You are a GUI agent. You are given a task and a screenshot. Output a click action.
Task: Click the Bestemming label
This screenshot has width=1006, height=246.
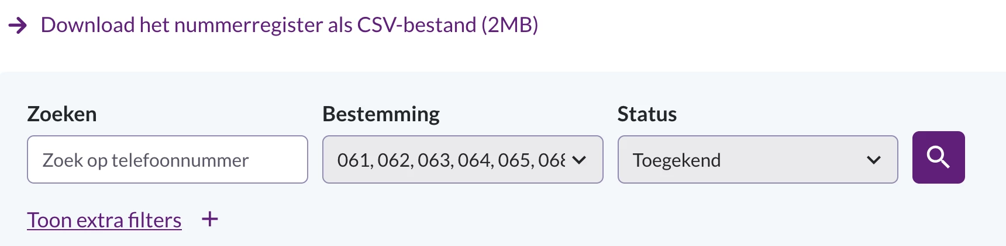point(381,114)
